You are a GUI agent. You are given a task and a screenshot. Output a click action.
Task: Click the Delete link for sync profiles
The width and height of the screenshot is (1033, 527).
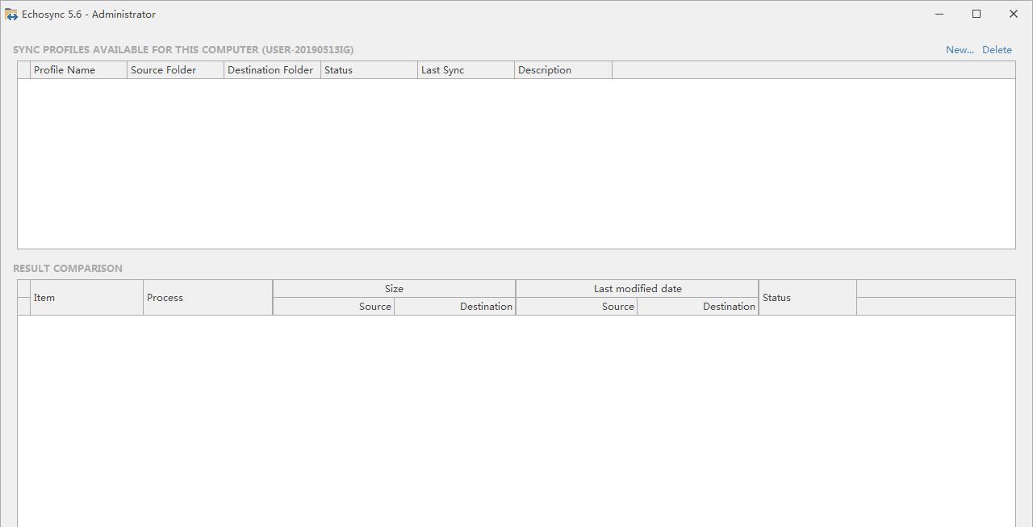tap(997, 49)
